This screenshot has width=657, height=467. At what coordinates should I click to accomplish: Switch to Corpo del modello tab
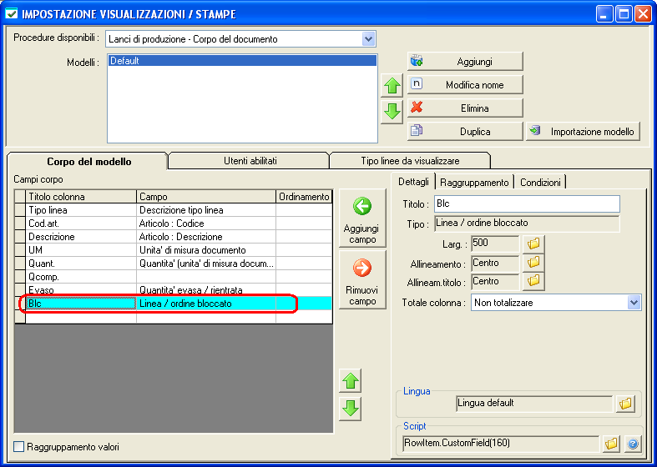(88, 162)
